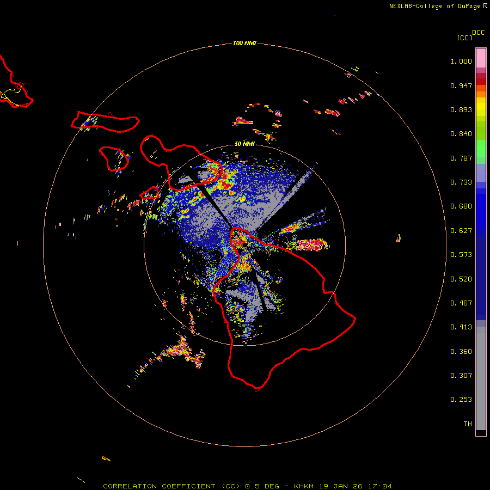The height and width of the screenshot is (490, 490).
Task: Click the 0.947 color scale value
Action: tap(461, 85)
